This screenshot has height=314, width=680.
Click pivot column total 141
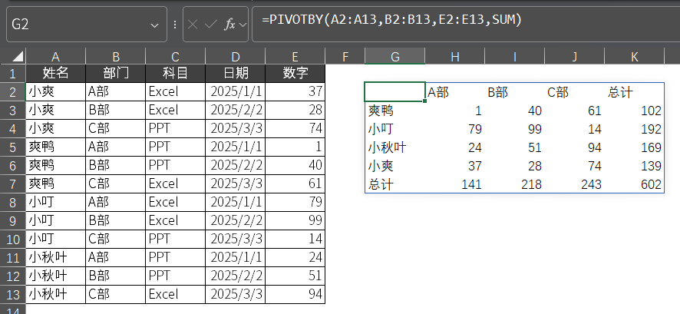455,184
